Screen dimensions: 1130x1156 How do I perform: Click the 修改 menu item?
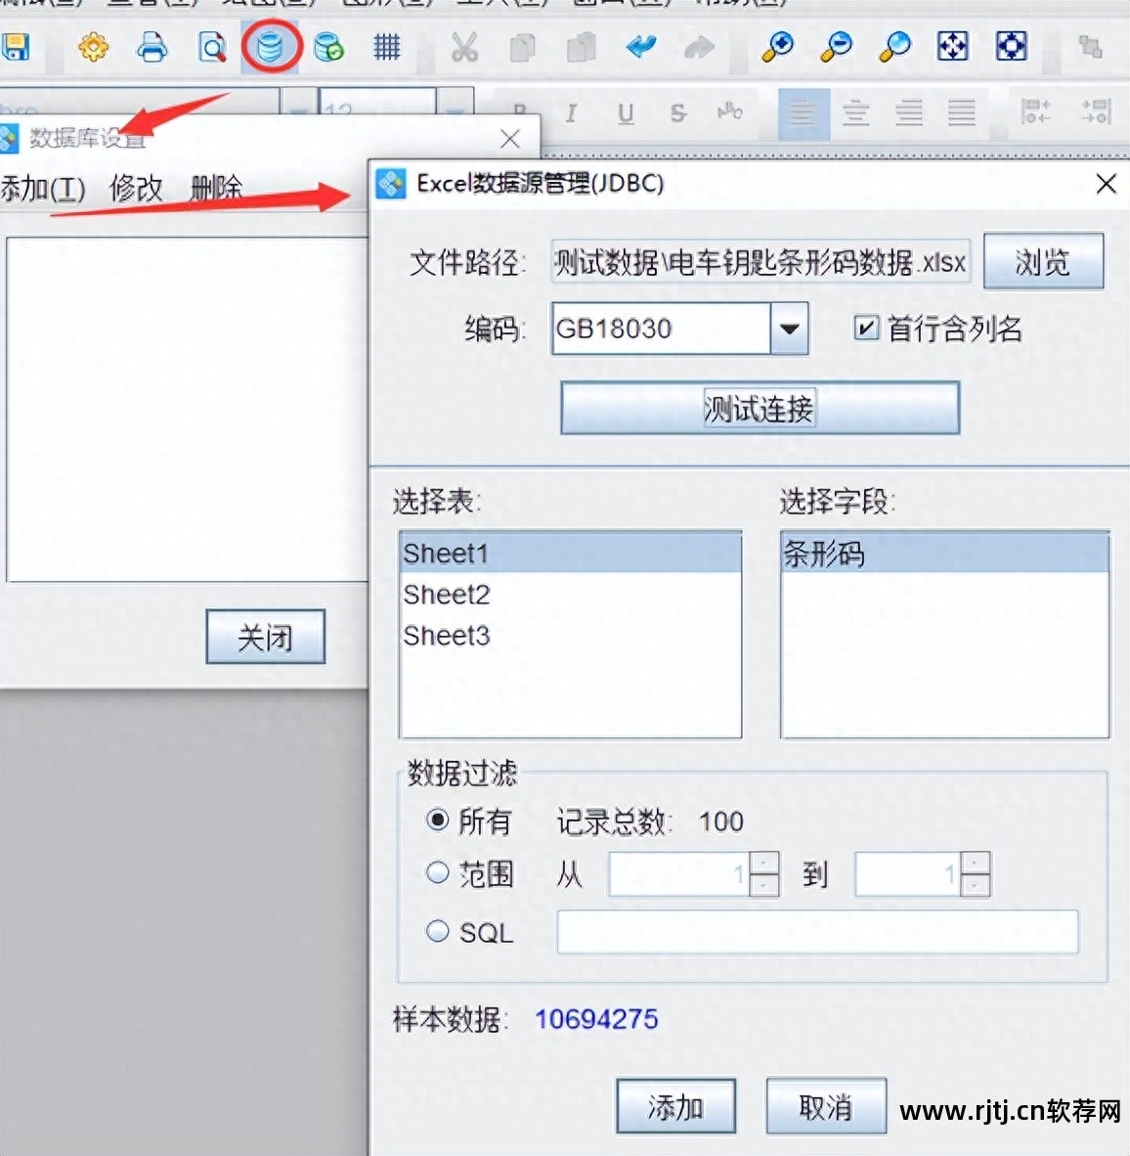tap(135, 190)
